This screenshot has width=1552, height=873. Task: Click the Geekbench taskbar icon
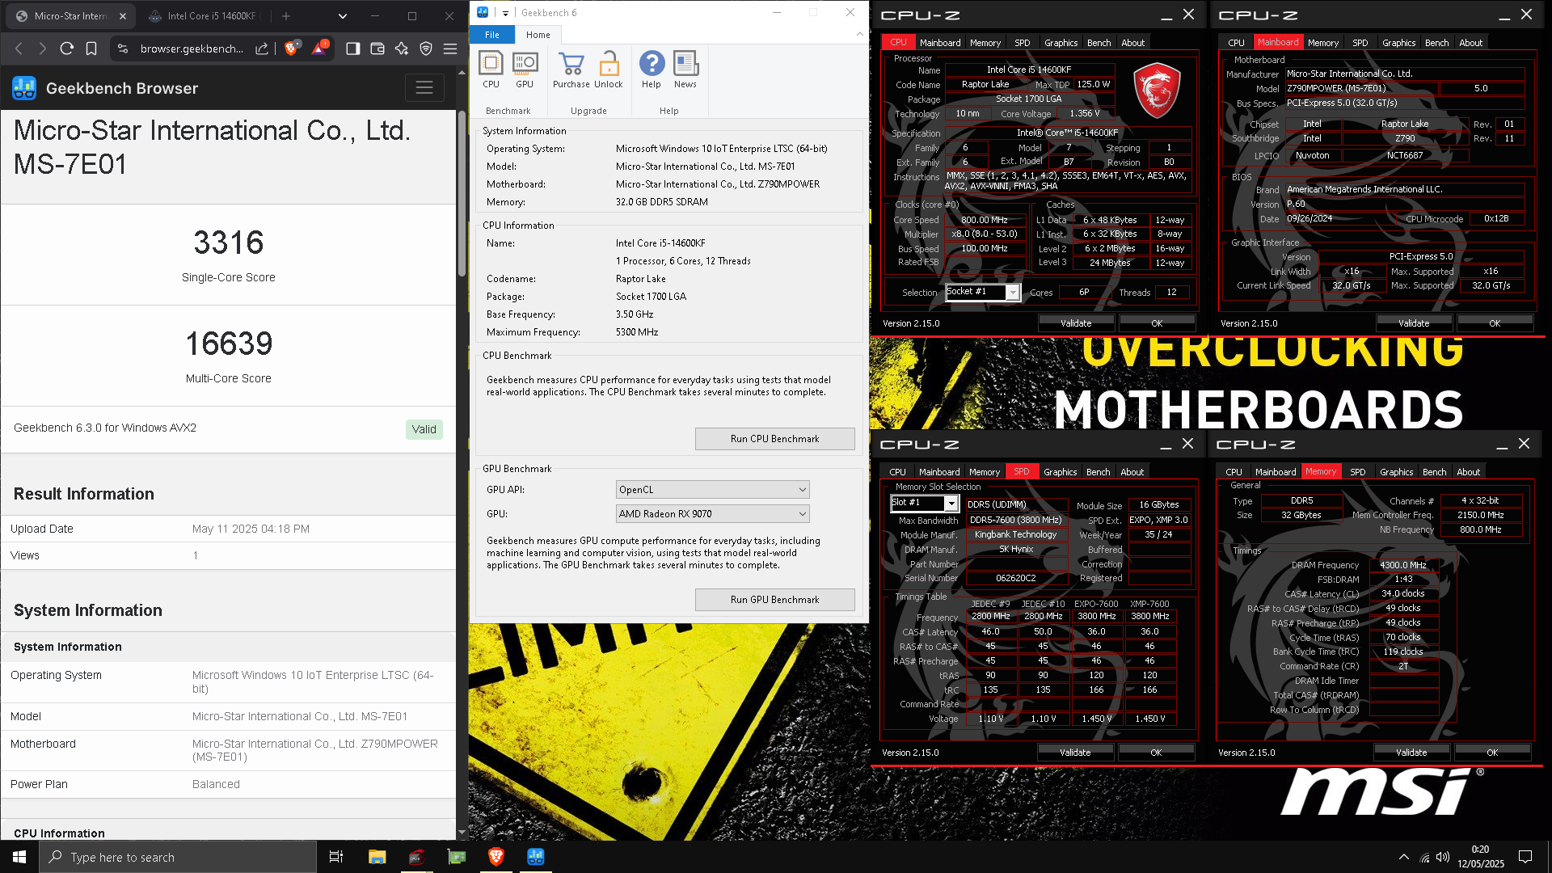pos(536,857)
